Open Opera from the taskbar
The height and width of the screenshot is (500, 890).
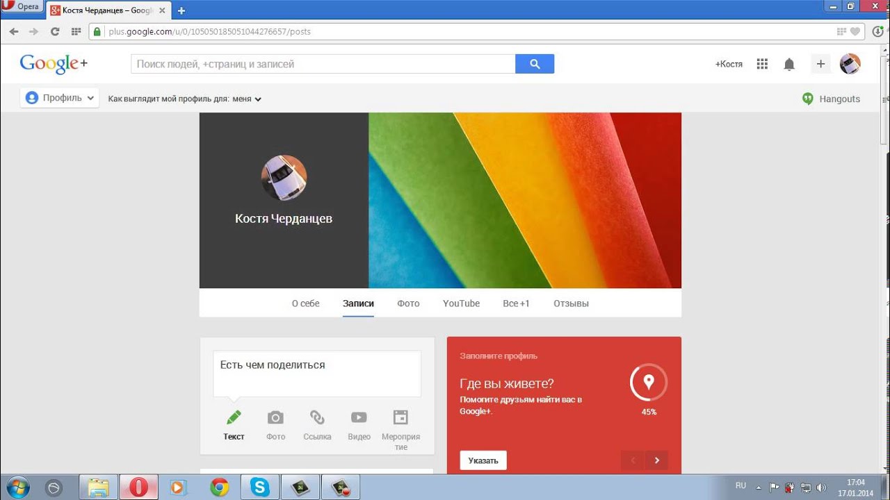(x=139, y=487)
